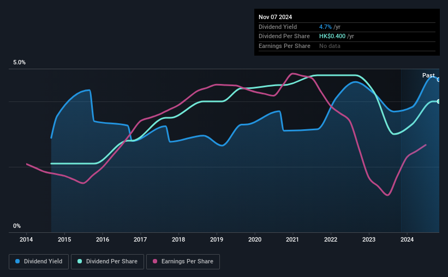The image size is (448, 277).
Task: Toggle the Dividend Yield legend button
Action: (x=39, y=262)
